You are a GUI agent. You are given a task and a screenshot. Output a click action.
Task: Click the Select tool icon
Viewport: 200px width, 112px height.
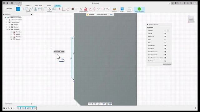(x=129, y=9)
